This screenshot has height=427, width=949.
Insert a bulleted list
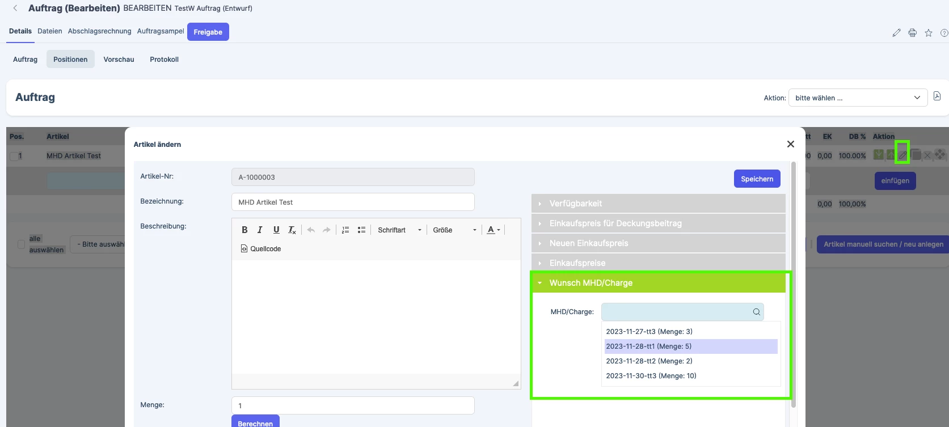(x=361, y=230)
